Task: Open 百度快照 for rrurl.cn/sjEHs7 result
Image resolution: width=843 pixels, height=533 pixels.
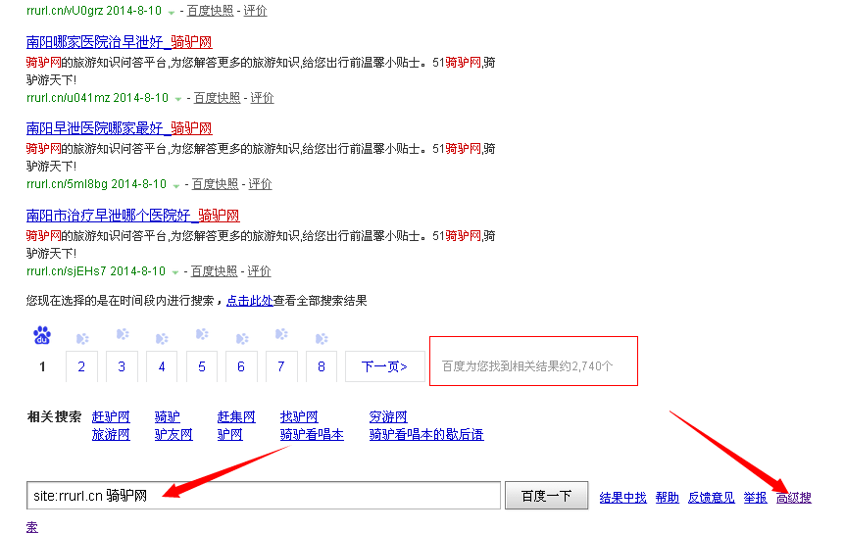Action: (214, 271)
